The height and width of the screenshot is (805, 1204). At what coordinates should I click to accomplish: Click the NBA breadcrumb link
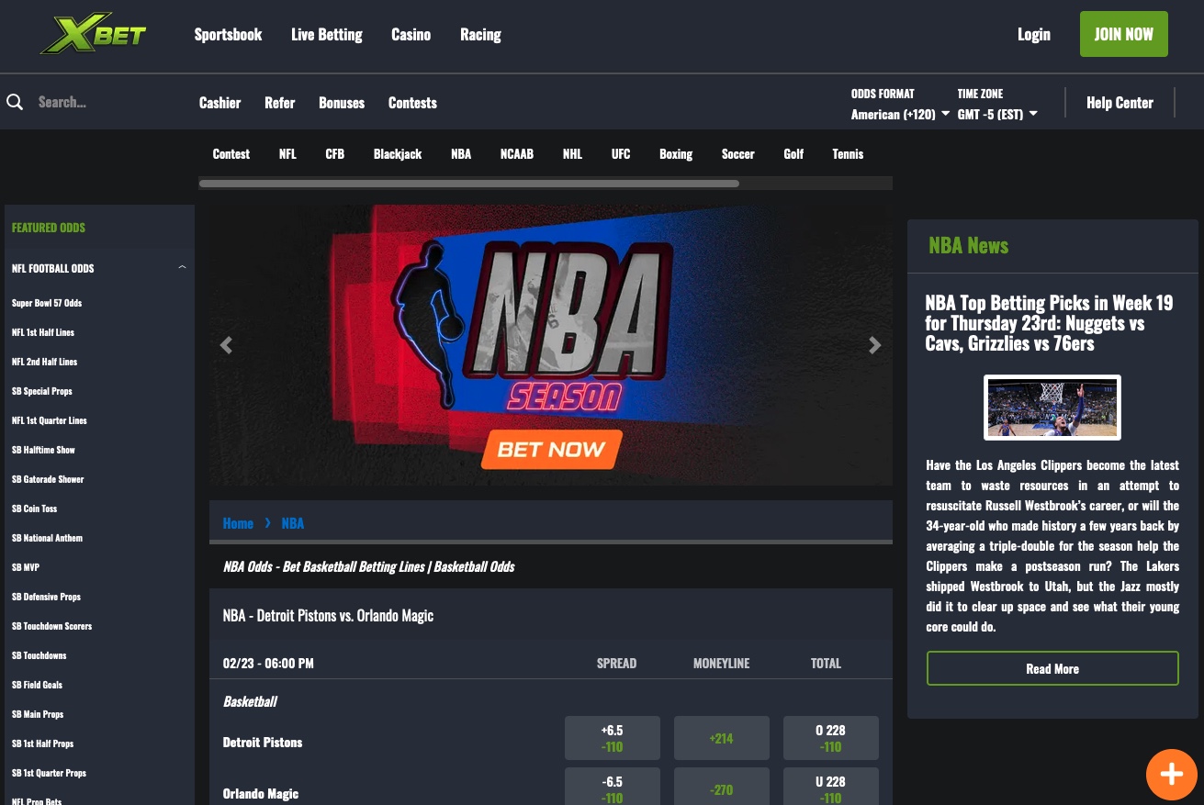(293, 523)
